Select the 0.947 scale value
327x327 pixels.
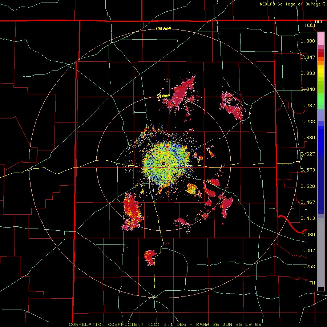tap(308, 57)
